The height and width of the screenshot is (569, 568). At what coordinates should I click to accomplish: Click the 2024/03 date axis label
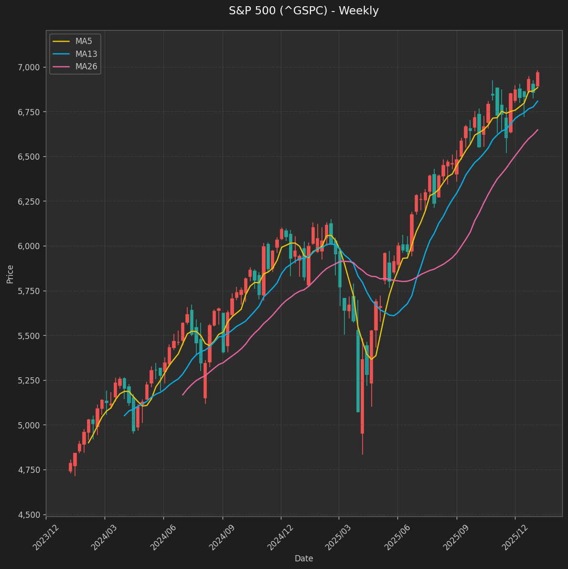(105, 537)
